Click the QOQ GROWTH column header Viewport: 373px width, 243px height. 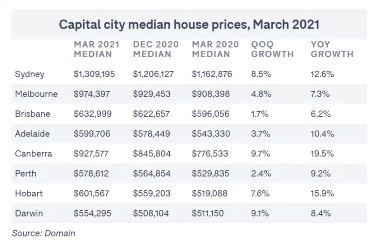pyautogui.click(x=272, y=49)
